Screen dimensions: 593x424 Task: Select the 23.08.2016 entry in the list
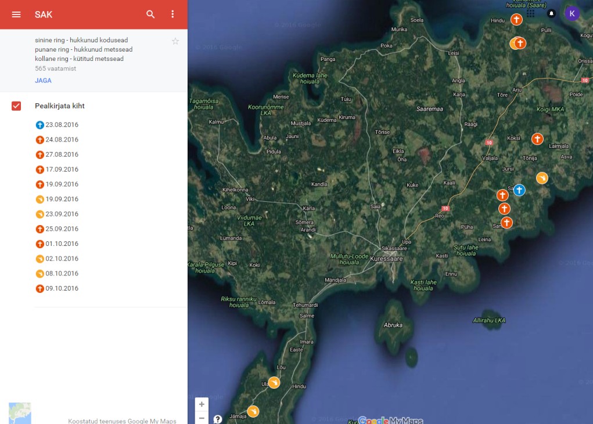coord(61,125)
